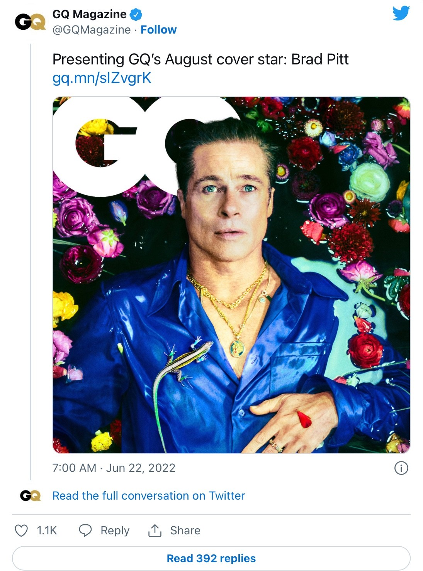Open the Twitter bird logo

tap(401, 13)
